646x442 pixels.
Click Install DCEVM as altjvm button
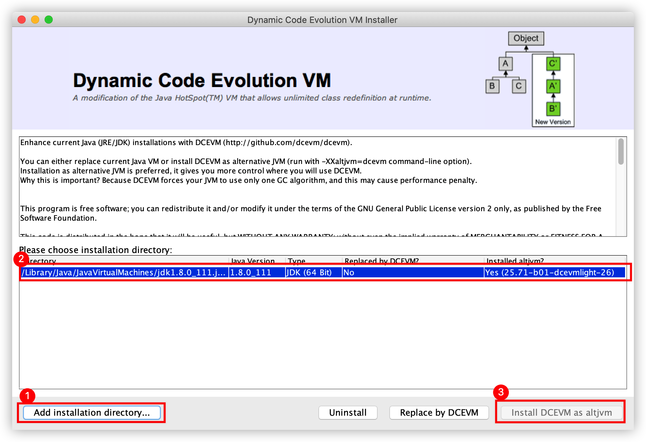(562, 413)
